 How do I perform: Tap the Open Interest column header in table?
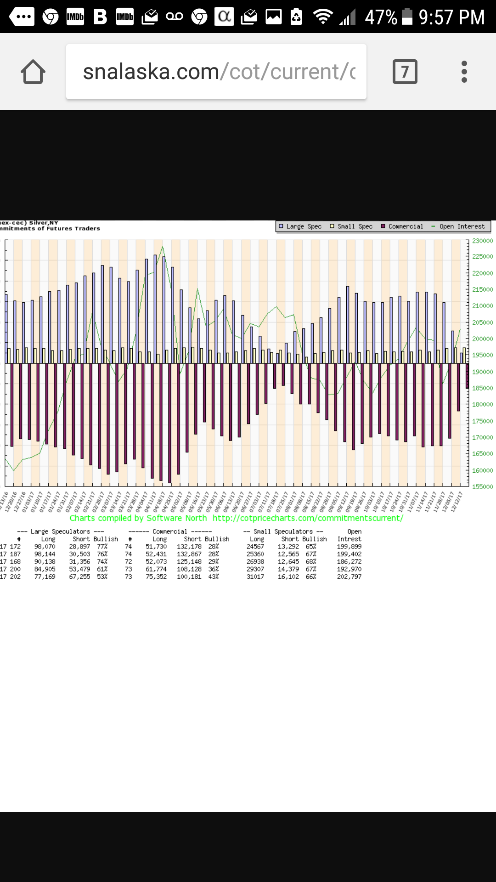coord(351,535)
